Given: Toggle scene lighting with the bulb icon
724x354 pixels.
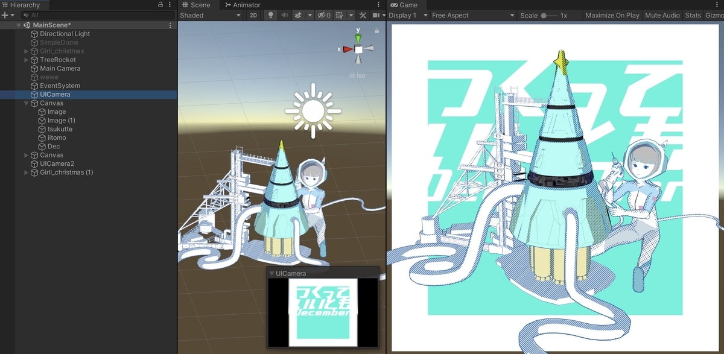Looking at the screenshot, I should [x=270, y=15].
